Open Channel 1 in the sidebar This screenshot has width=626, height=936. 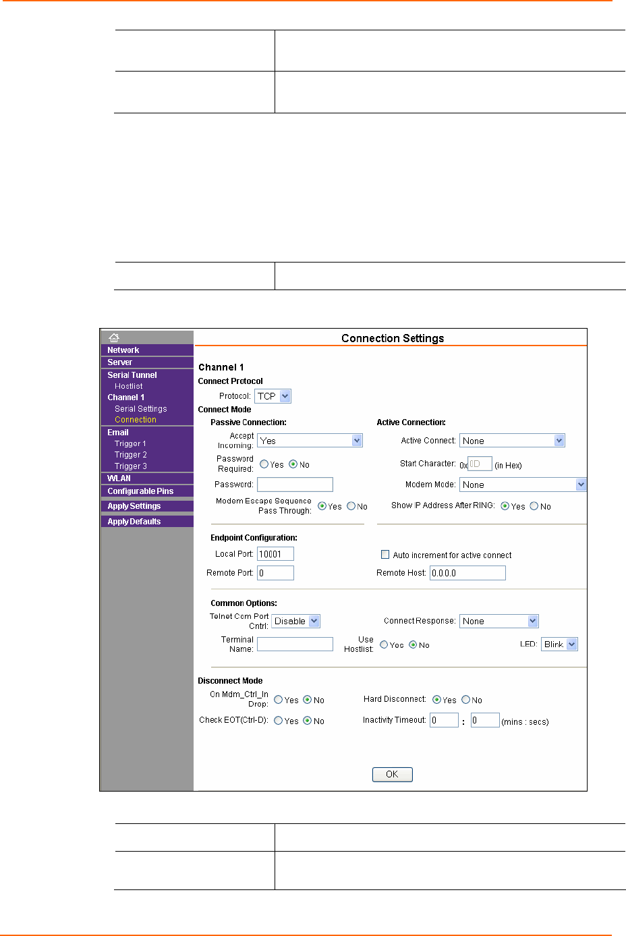click(125, 397)
